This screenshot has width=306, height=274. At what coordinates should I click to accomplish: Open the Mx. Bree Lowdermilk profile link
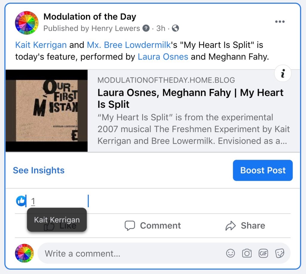[x=129, y=45]
